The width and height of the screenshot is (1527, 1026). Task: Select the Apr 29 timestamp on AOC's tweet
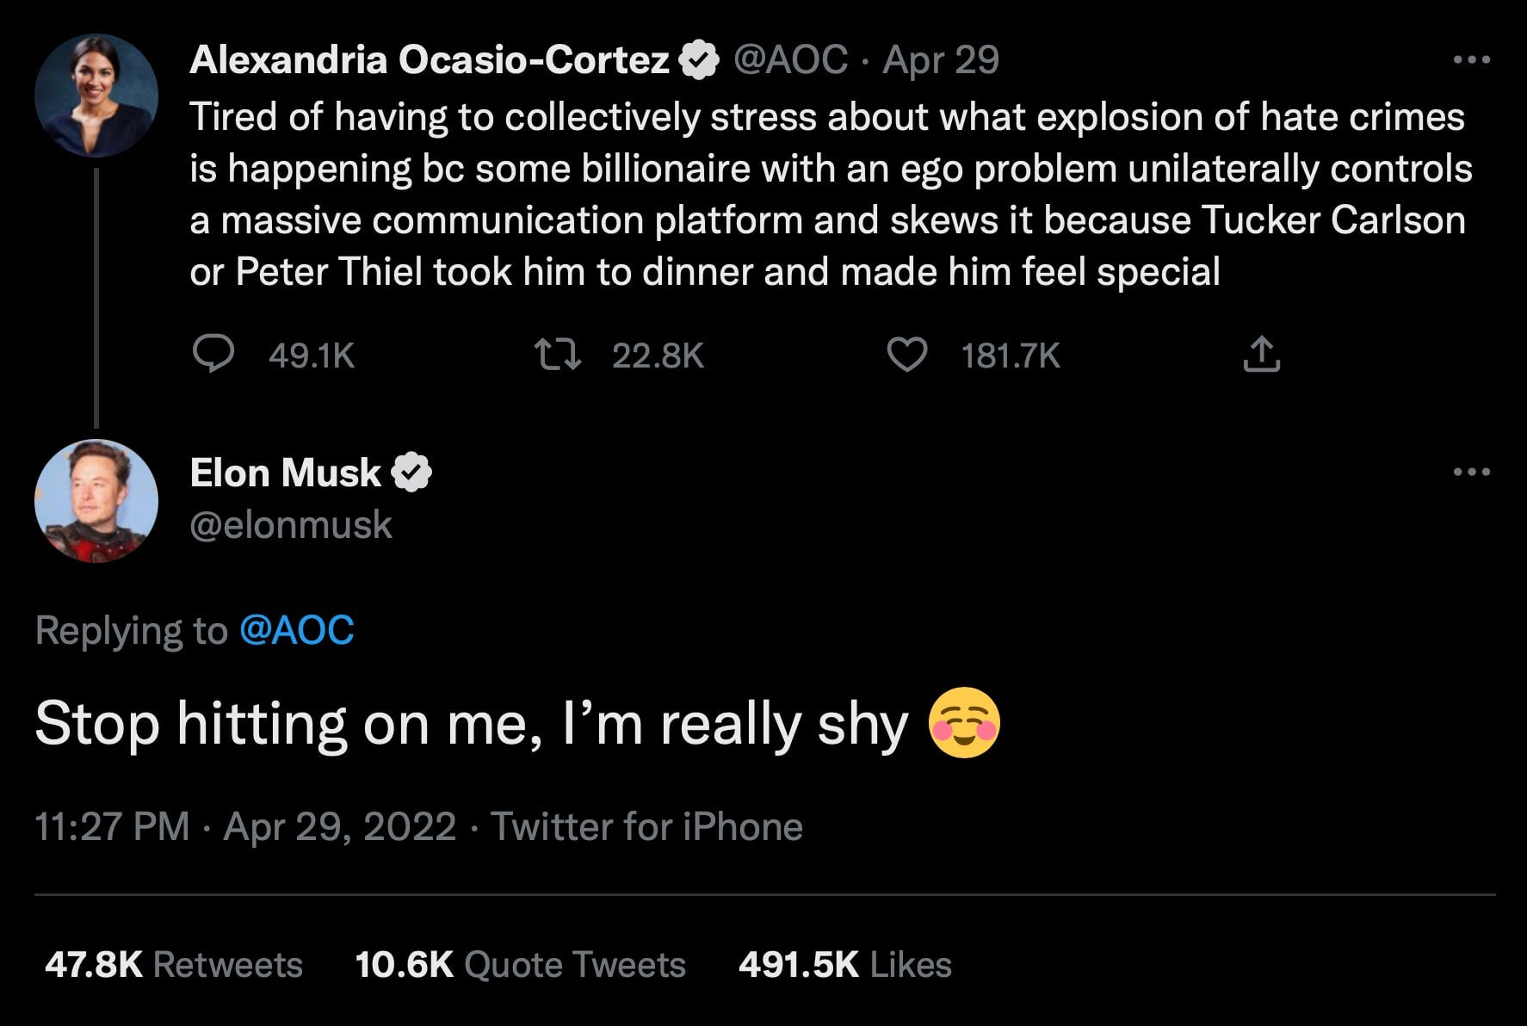940,59
